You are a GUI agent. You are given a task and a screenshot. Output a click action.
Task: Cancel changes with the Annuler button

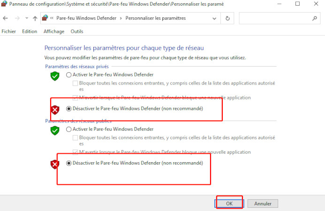click(x=263, y=203)
